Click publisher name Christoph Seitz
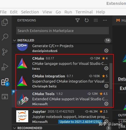 coord(44,86)
